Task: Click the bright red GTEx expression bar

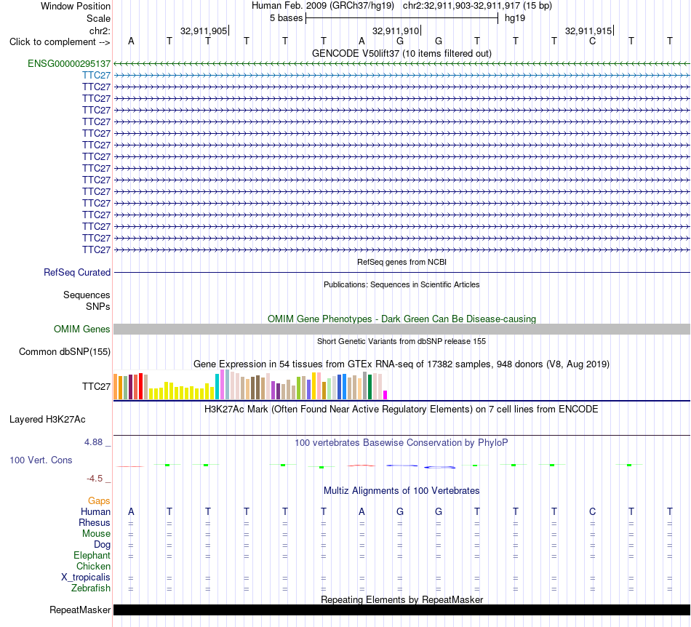Action: (x=140, y=386)
